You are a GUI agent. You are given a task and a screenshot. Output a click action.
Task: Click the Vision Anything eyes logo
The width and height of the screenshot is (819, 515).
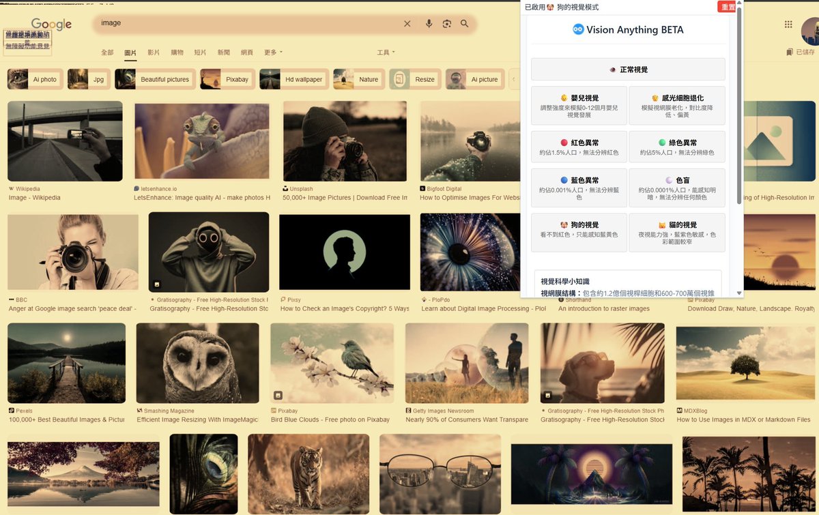coord(578,29)
